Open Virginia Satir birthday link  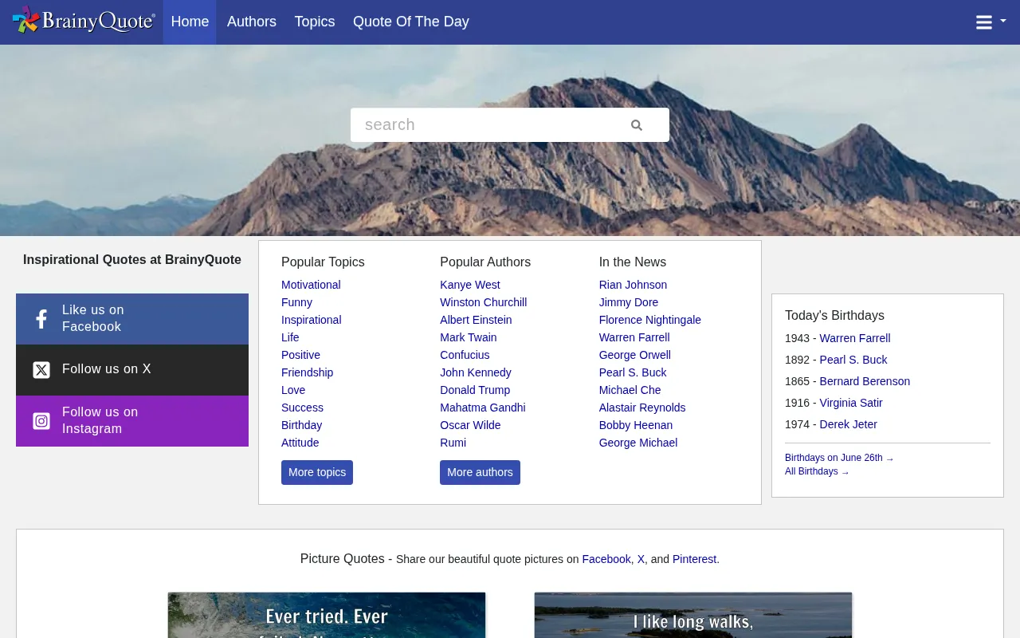point(851,403)
